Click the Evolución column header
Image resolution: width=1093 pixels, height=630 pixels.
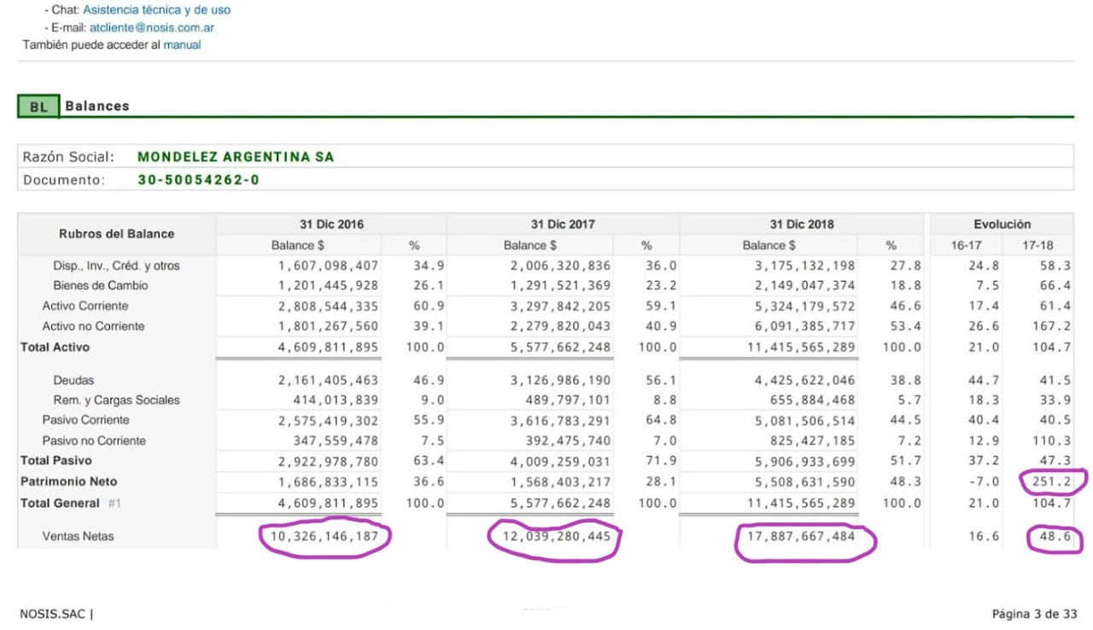tap(1002, 225)
